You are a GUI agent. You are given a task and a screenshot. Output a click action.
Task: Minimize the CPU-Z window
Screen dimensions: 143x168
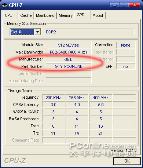pos(114,5)
